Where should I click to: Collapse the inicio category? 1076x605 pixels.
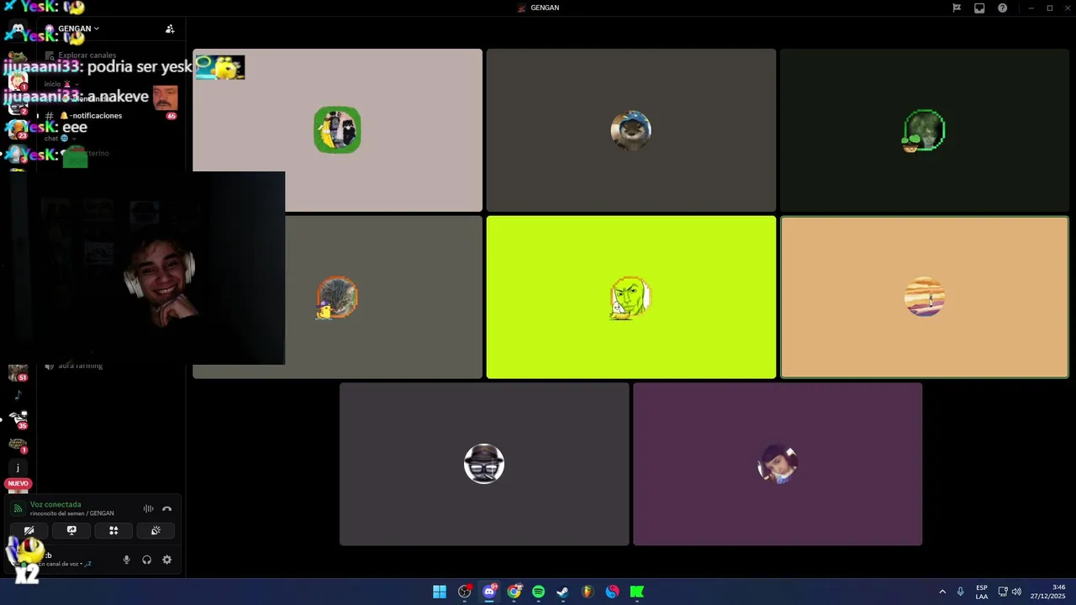(62, 84)
